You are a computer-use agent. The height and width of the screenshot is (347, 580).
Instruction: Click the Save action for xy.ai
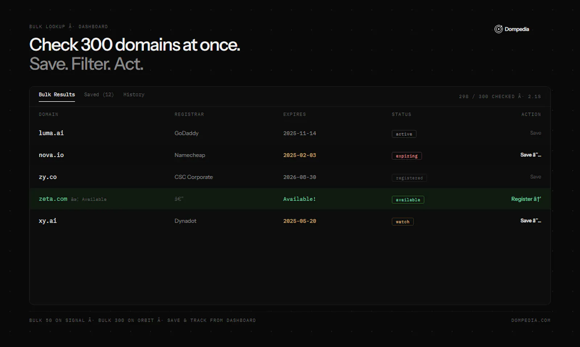531,221
